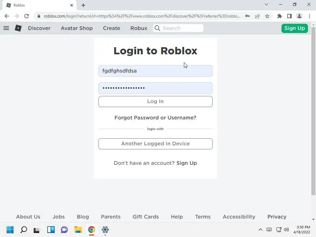The height and width of the screenshot is (237, 316).
Task: Open the Widgets taskbar icon
Action: click(51, 230)
